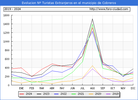Click the DIC month axis label

point(133,88)
